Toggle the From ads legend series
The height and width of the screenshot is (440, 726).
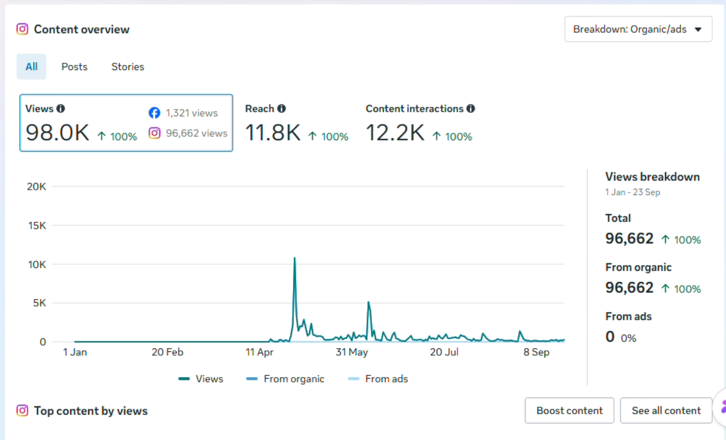[378, 379]
